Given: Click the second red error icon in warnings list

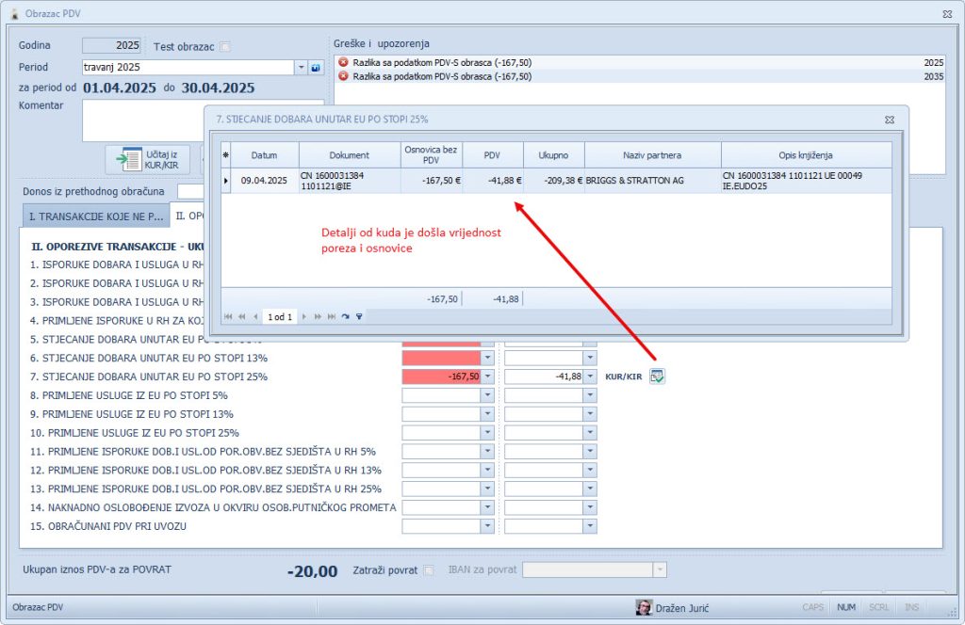Looking at the screenshot, I should (344, 76).
